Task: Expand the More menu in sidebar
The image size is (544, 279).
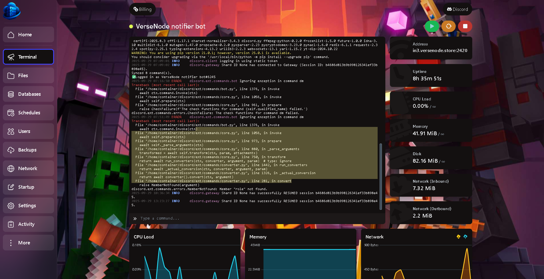Action: (28, 243)
